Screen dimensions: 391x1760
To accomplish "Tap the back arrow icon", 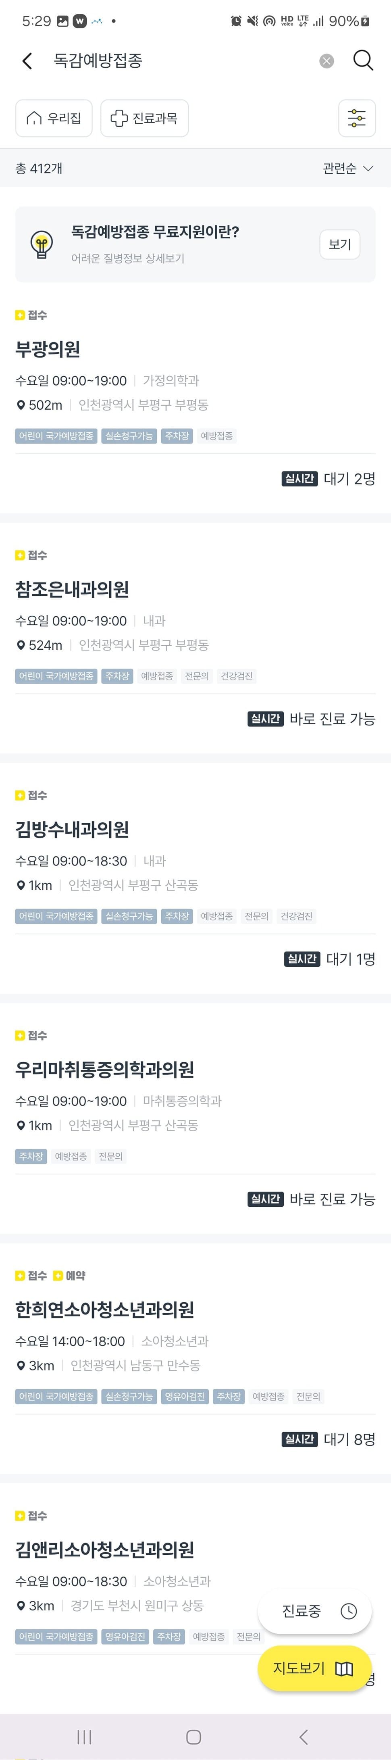I will [27, 61].
